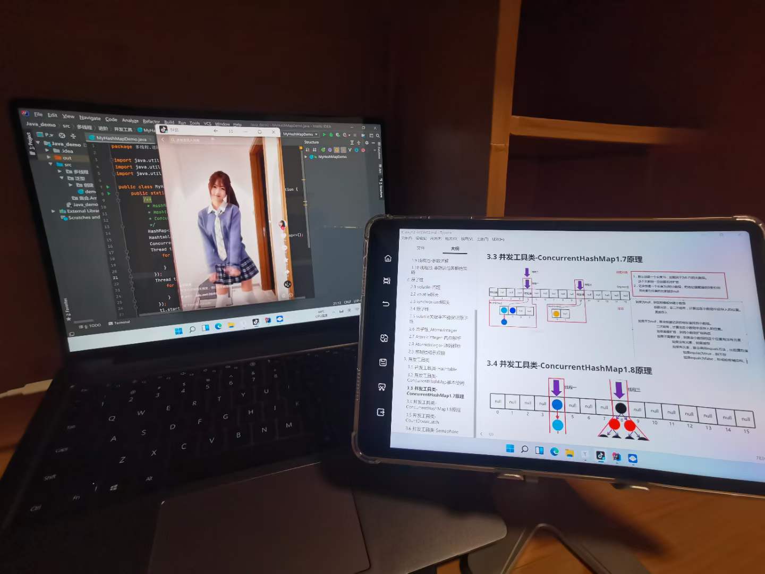This screenshot has width=765, height=574.
Task: Click laptop taskbar File Explorer icon
Action: [x=231, y=325]
